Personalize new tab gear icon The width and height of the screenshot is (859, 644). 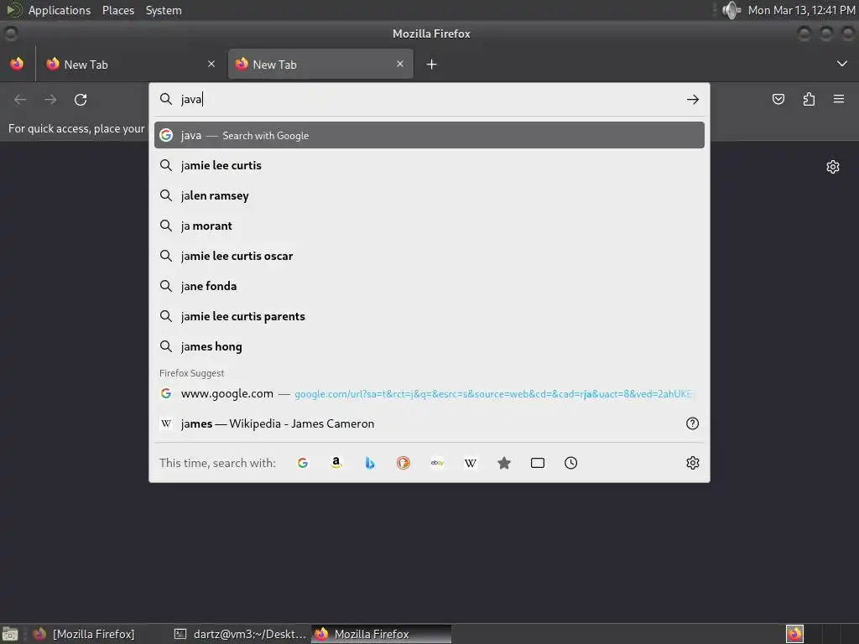click(833, 167)
